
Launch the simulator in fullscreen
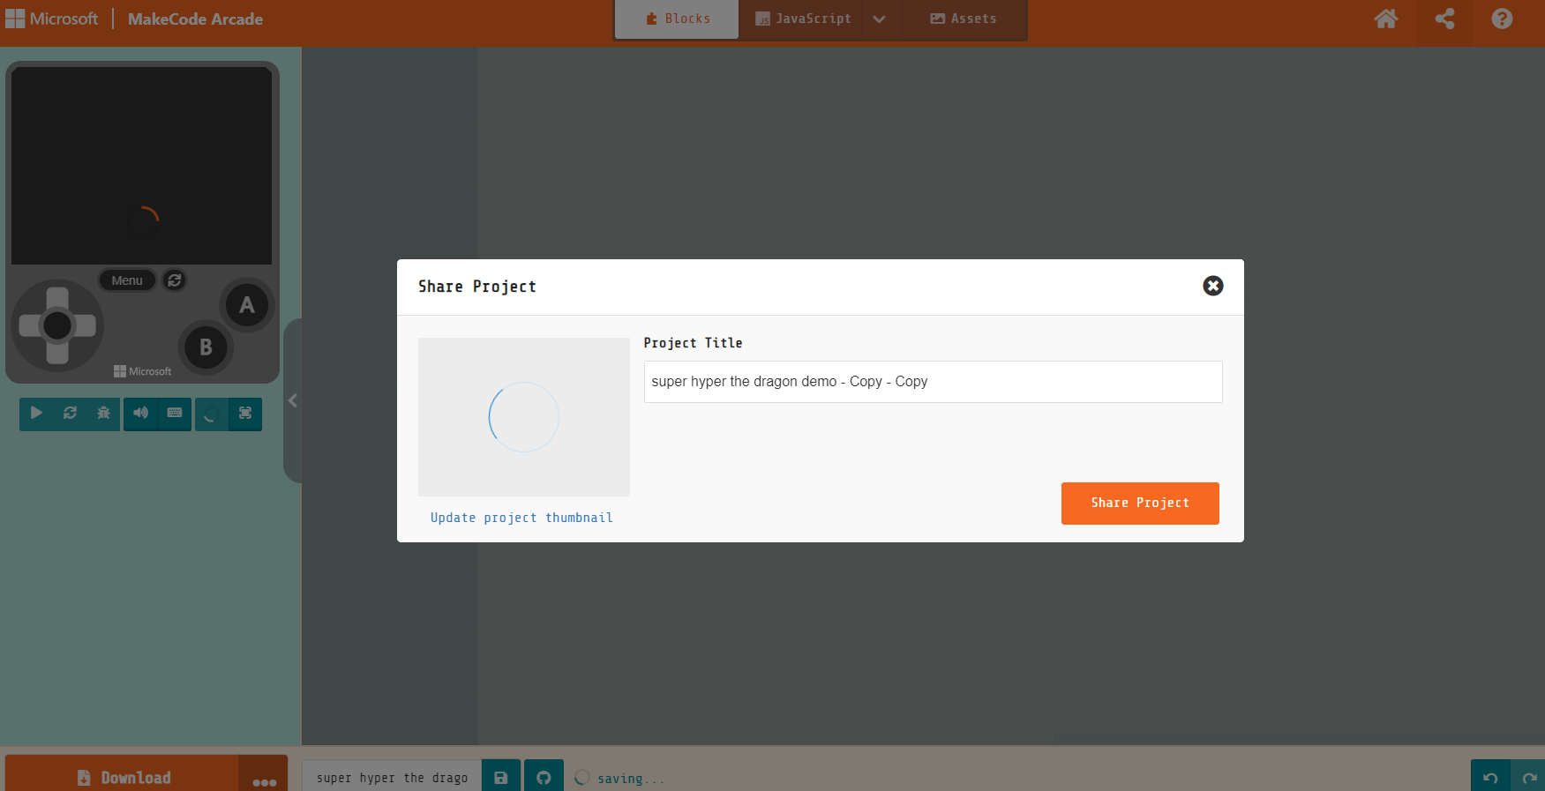[245, 414]
